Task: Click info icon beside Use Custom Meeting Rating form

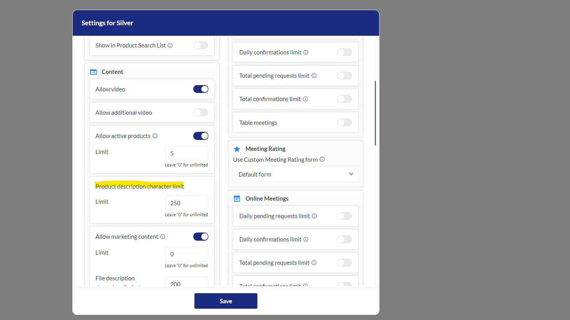Action: click(322, 159)
